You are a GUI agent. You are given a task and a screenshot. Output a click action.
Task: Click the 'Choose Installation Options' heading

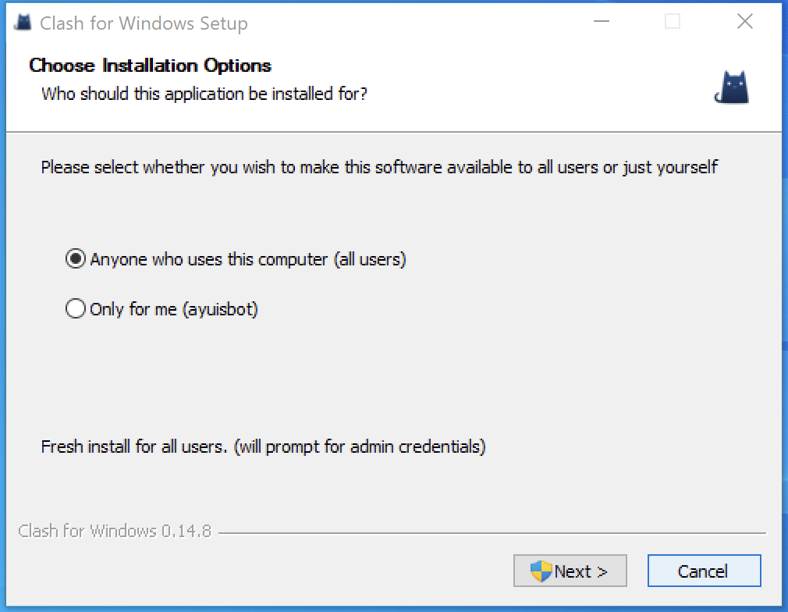click(151, 66)
